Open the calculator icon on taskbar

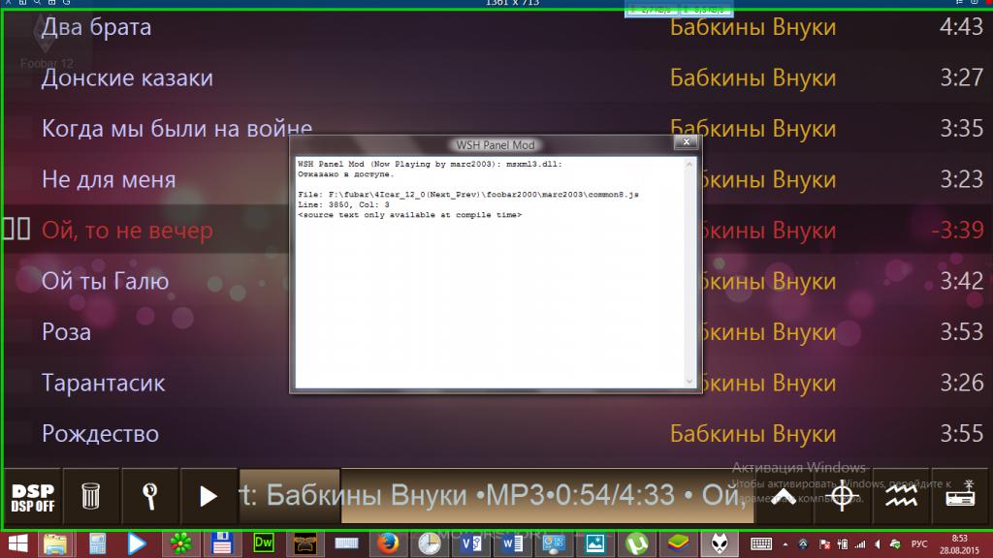pos(97,543)
